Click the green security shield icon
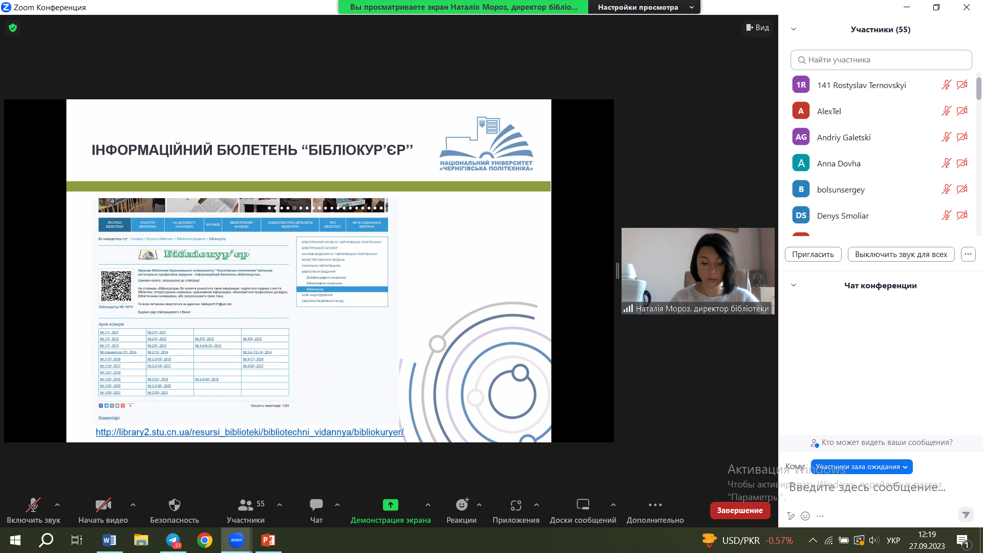The height and width of the screenshot is (553, 983). tap(13, 28)
